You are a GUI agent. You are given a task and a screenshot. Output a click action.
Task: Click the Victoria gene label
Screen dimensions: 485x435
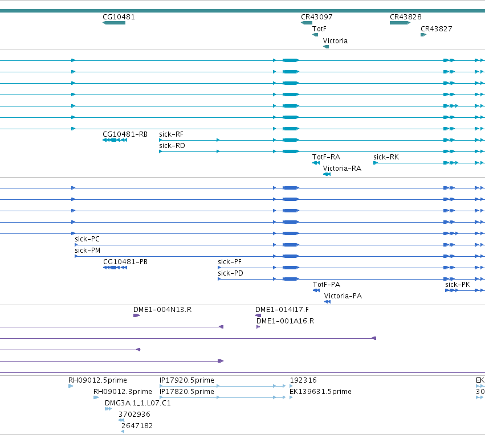335,41
